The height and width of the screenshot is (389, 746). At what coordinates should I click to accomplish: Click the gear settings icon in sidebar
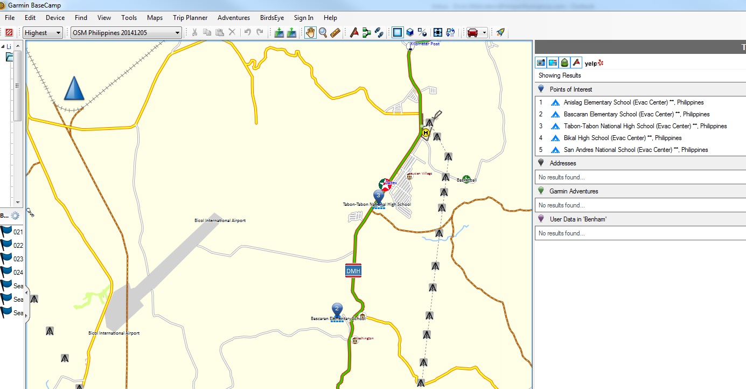[x=15, y=216]
